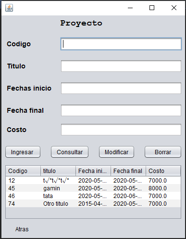
Task: Click the Ingresar button
Action: tap(23, 152)
